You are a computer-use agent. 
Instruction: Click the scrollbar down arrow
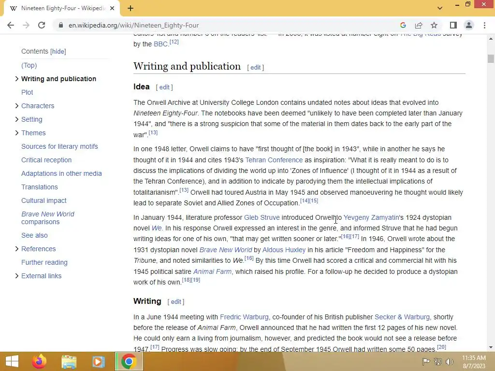[491, 347]
